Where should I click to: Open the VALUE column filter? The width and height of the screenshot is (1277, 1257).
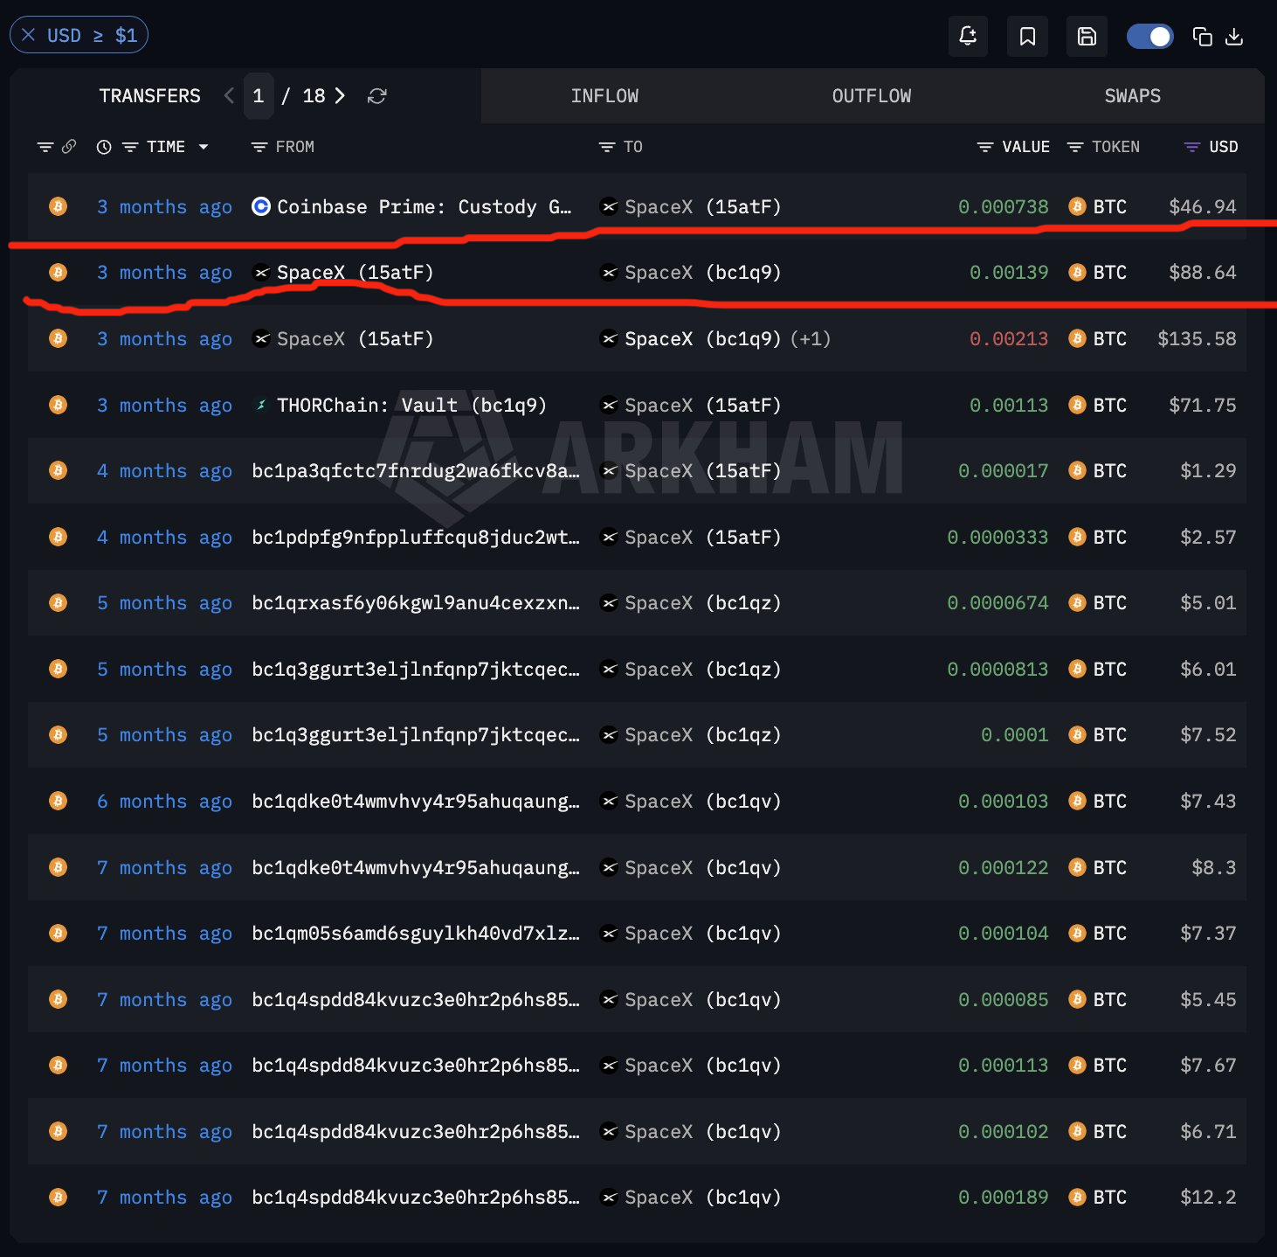click(x=985, y=147)
